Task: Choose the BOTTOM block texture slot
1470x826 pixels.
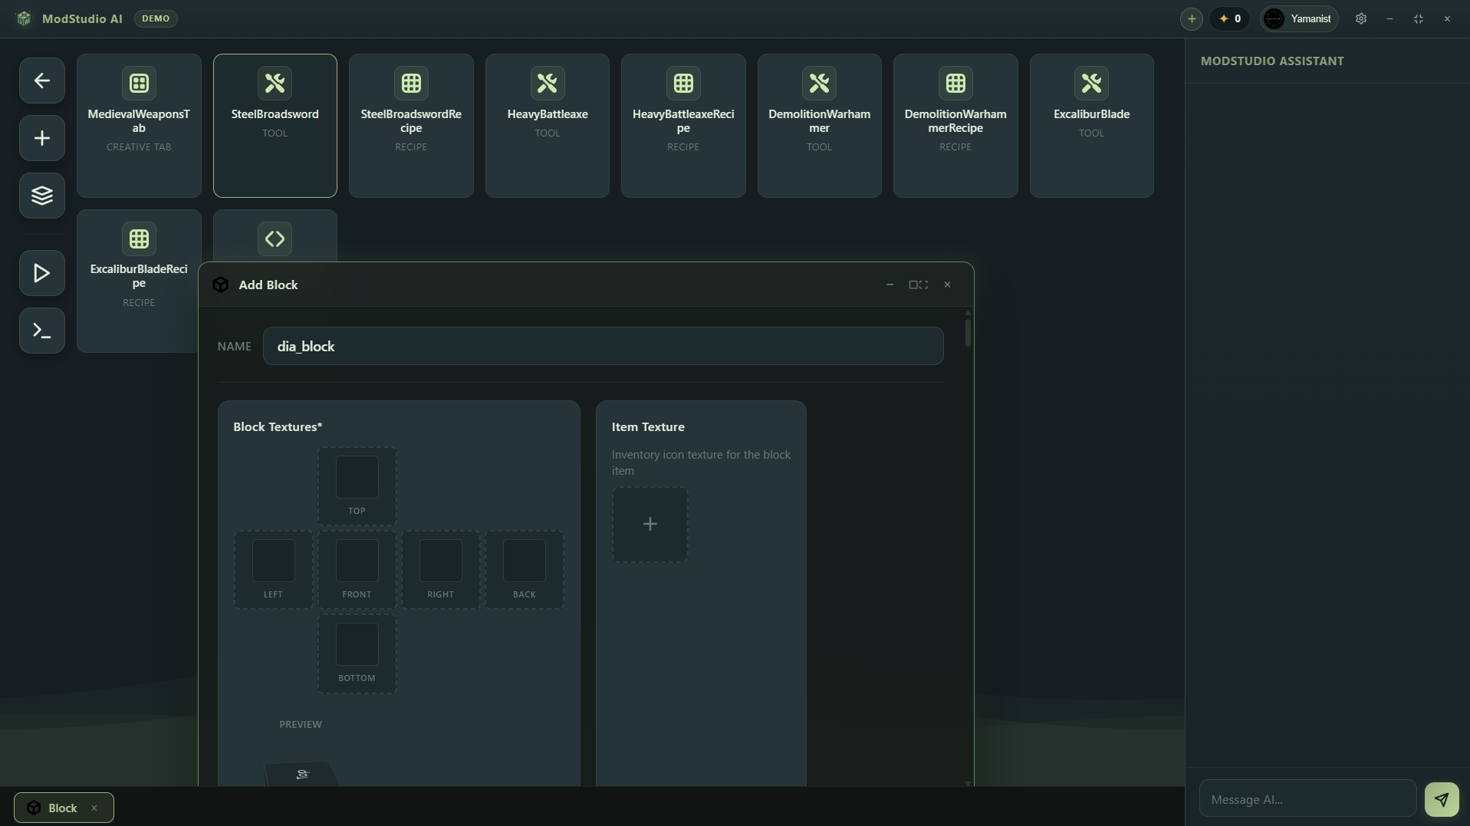Action: point(357,653)
